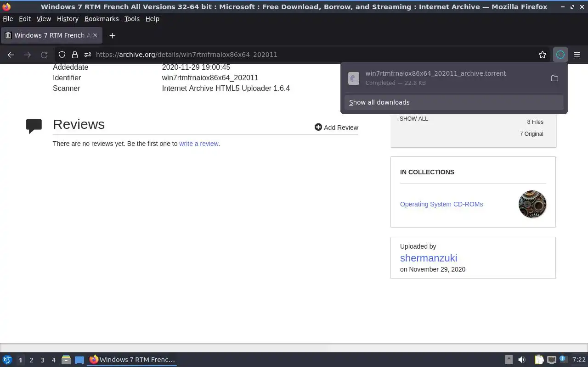Screen dimensions: 588x367
Task: Open the History menu
Action: tap(68, 19)
